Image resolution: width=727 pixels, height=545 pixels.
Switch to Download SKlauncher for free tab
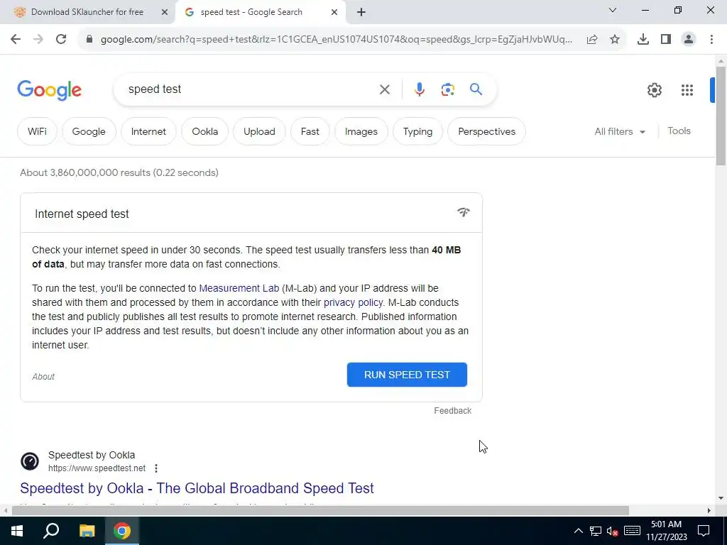87,12
